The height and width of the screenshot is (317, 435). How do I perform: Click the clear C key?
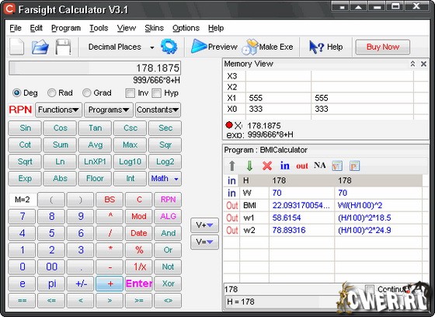click(139, 200)
